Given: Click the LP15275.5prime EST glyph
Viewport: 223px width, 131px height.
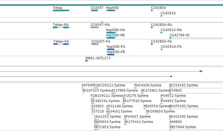Looking at the screenshot, I should pyautogui.click(x=124, y=98).
